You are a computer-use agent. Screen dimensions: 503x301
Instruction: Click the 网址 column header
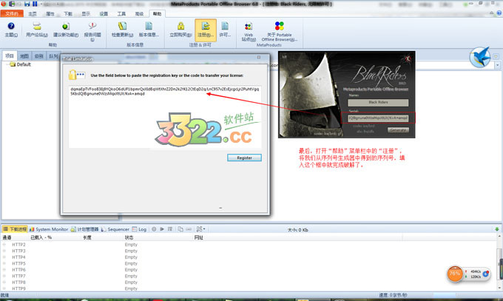[198, 237]
